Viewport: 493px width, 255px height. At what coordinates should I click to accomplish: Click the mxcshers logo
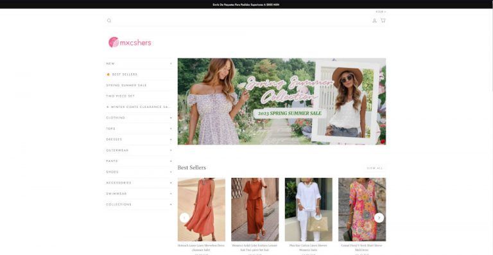pos(130,42)
